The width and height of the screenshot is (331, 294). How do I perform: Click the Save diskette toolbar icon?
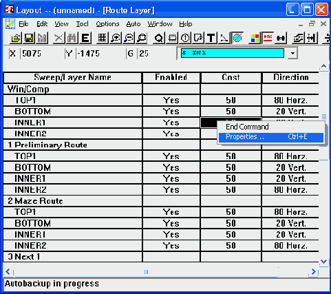(x=29, y=38)
